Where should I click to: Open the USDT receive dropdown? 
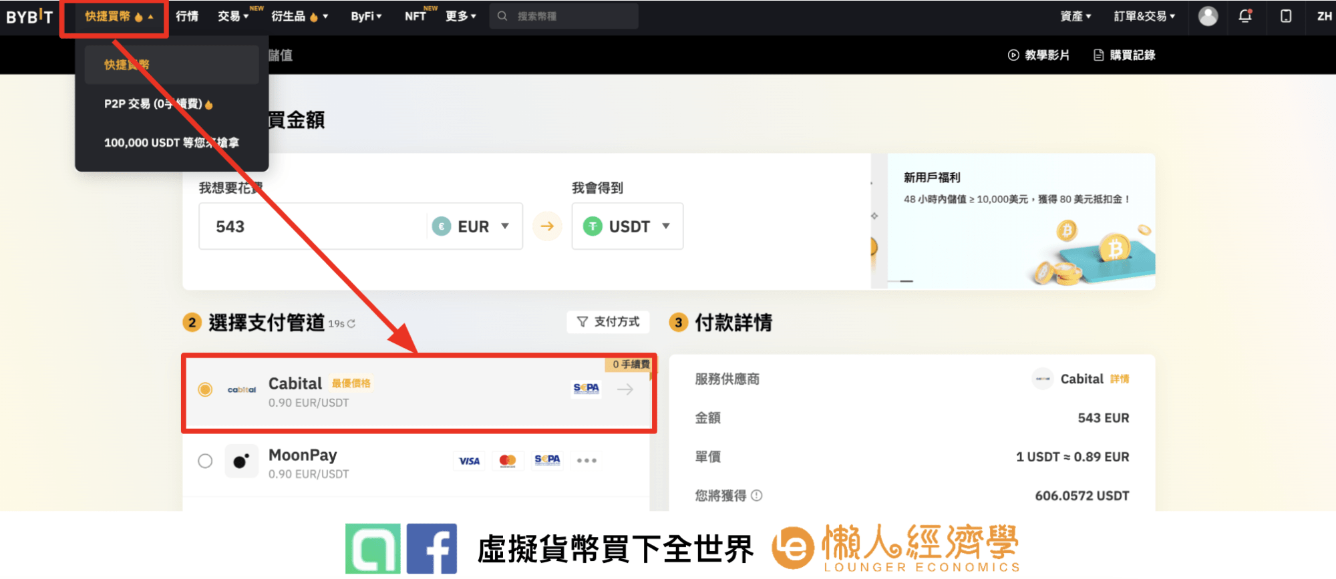627,226
